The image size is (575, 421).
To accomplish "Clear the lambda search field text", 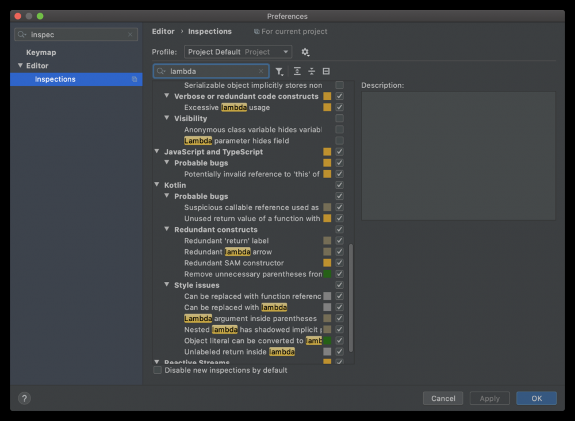I will coord(261,71).
